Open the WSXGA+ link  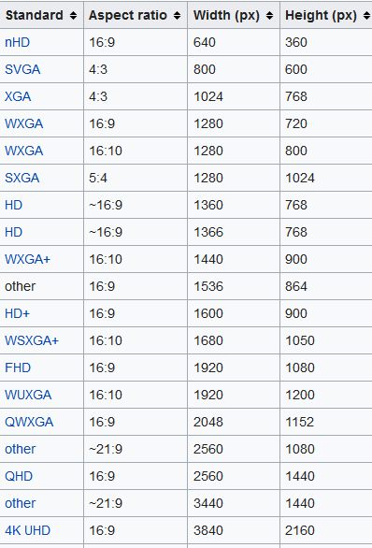click(x=32, y=340)
